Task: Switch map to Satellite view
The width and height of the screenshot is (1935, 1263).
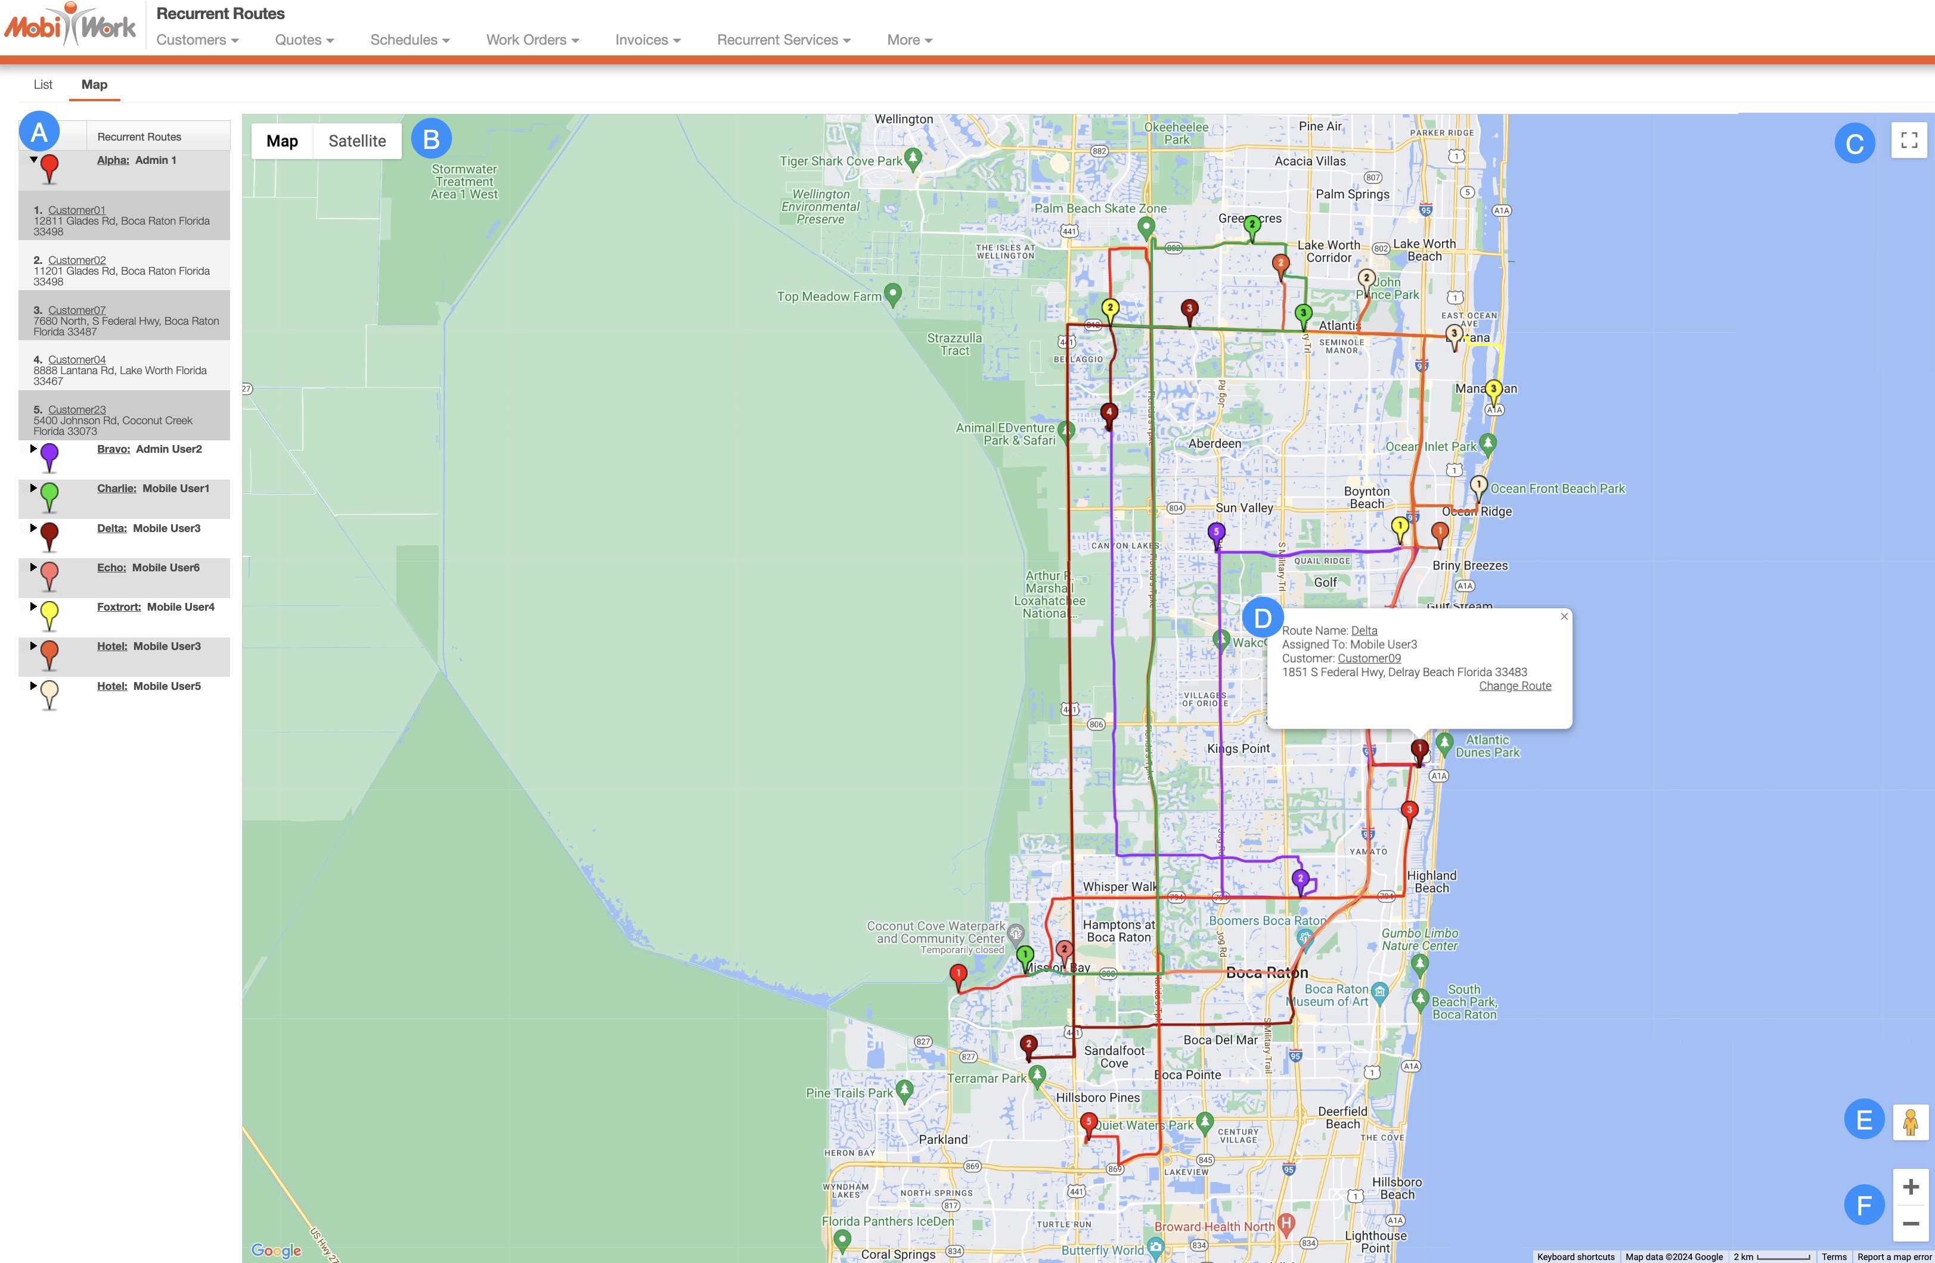Action: pos(357,141)
